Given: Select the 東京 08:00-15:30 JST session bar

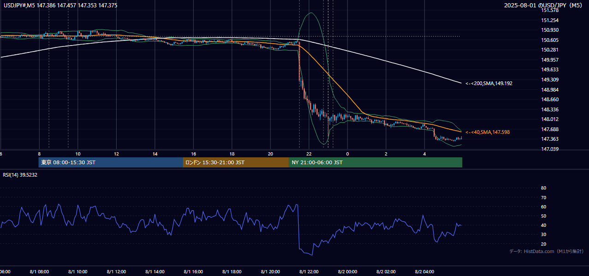Looking at the screenshot, I should click(x=111, y=162).
